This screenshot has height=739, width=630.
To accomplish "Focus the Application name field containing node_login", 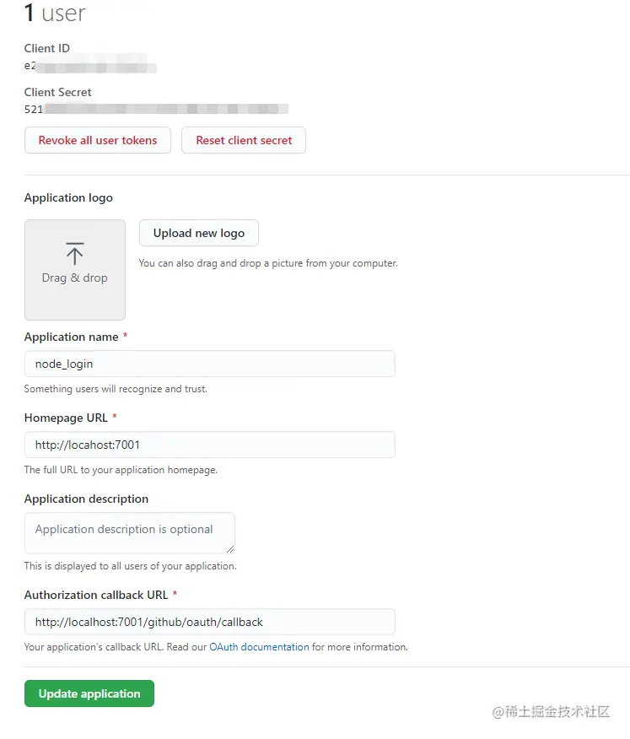I will (210, 364).
